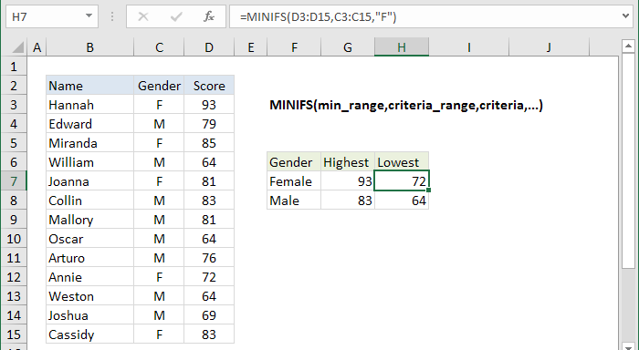Click the MINIFS syntax text in row 3

point(406,105)
